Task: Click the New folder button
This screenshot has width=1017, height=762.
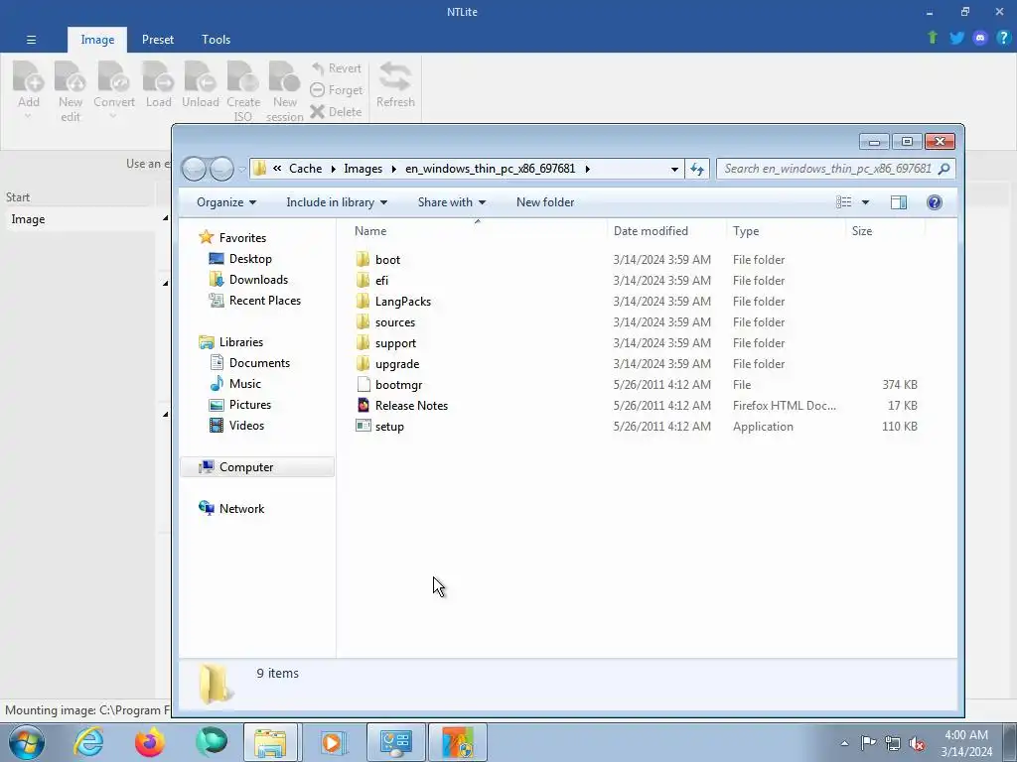Action: click(x=545, y=202)
